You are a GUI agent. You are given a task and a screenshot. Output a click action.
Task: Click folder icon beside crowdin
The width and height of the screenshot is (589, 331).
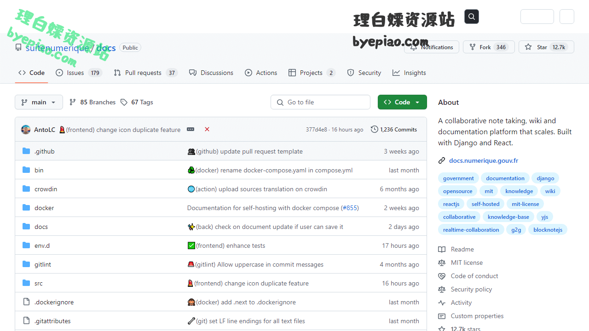tap(26, 189)
